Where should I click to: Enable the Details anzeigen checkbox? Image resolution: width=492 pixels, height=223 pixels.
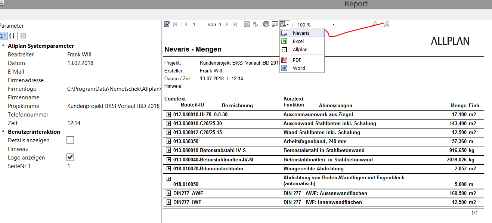[x=70, y=140]
